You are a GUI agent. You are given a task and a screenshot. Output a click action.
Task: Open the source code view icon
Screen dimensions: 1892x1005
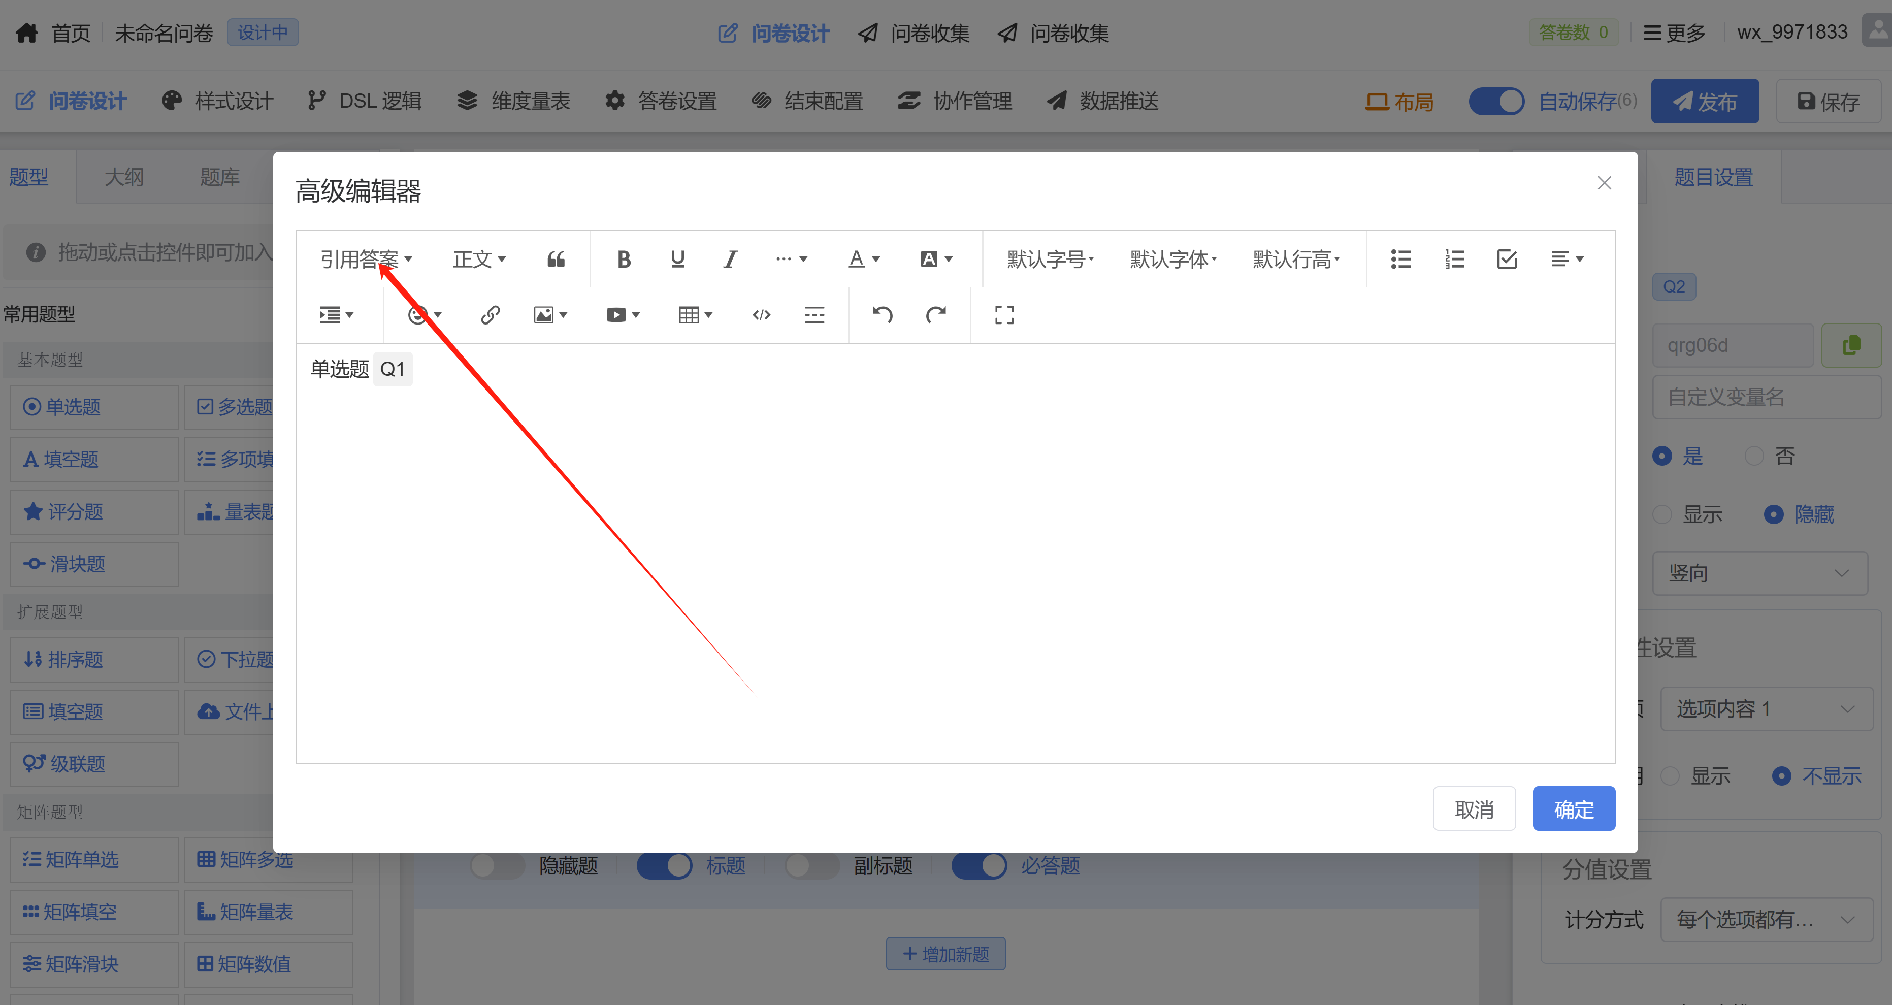click(x=761, y=315)
